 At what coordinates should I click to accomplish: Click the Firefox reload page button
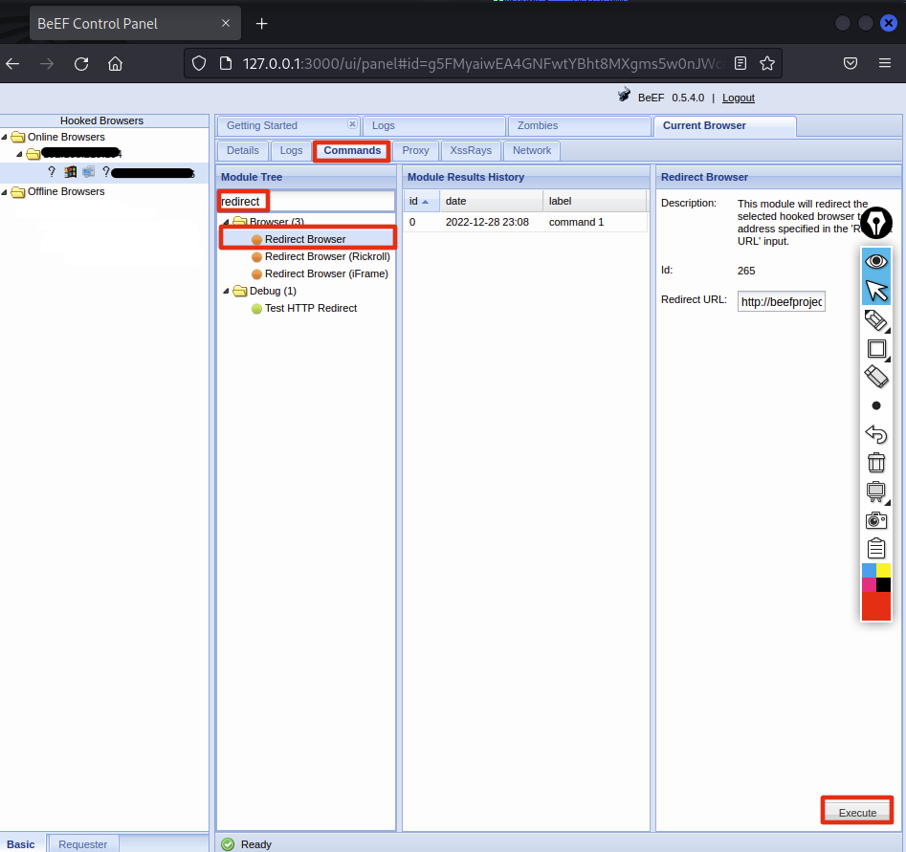pyautogui.click(x=81, y=64)
